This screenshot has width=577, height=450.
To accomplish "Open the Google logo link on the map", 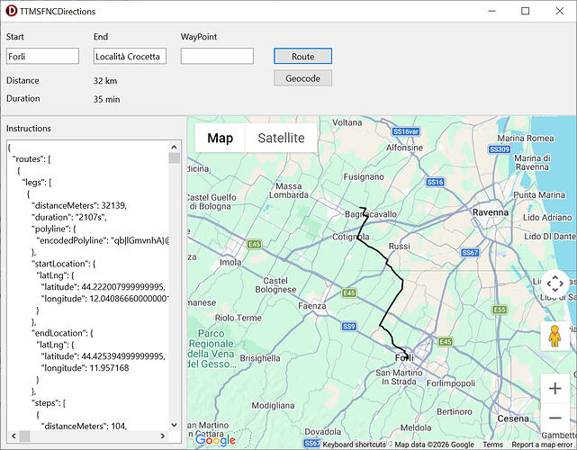I will point(216,439).
